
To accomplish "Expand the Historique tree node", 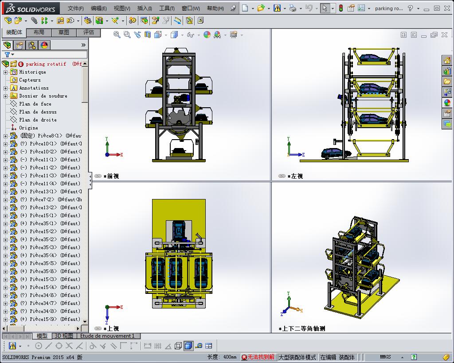I will pyautogui.click(x=5, y=72).
